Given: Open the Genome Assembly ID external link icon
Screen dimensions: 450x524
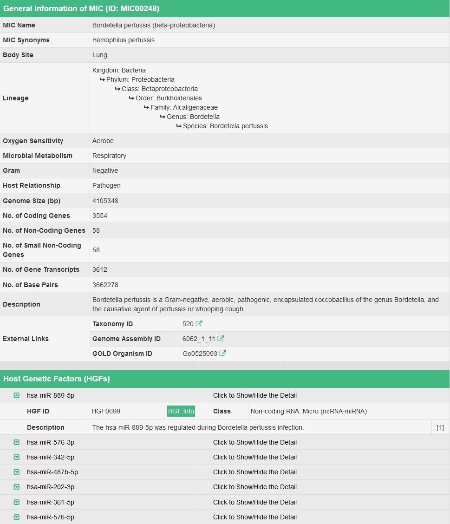Looking at the screenshot, I should [221, 339].
